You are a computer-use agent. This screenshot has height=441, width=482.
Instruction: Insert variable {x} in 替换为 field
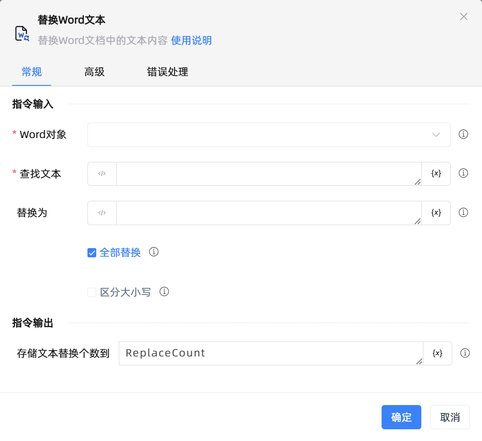tap(436, 213)
